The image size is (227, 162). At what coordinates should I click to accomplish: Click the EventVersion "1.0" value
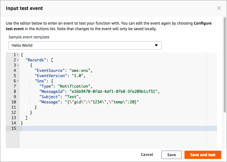click(79, 76)
